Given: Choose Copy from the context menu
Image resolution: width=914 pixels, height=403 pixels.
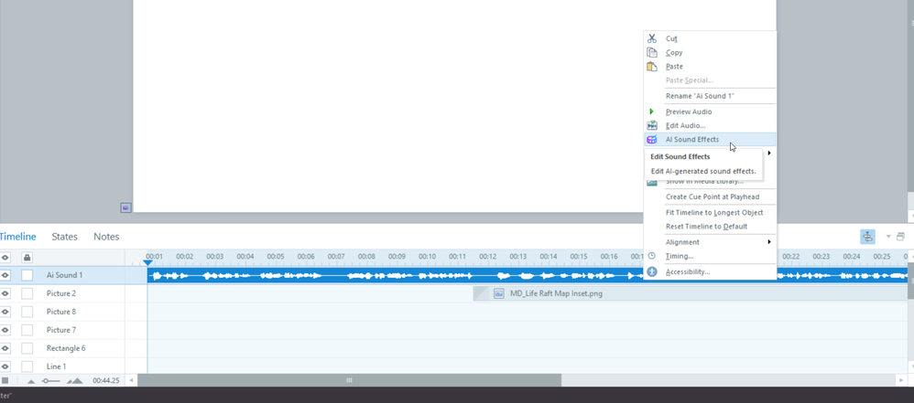Looking at the screenshot, I should (710, 52).
